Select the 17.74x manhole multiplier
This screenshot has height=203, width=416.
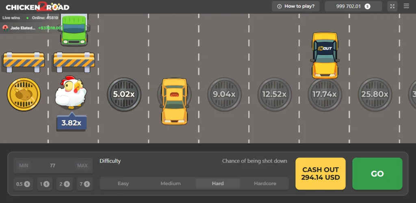click(x=325, y=94)
